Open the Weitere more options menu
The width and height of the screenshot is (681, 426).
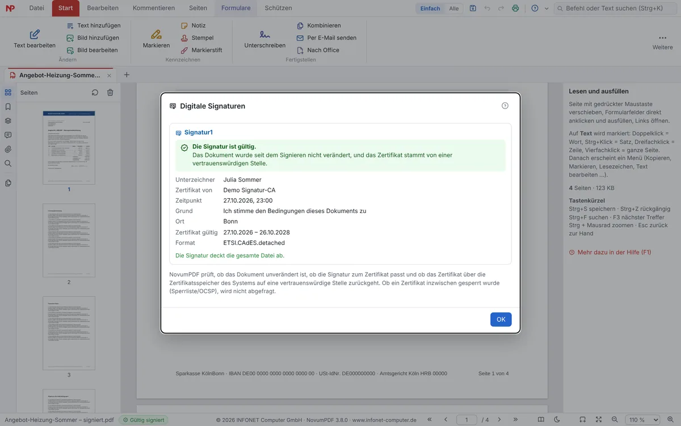[662, 41]
